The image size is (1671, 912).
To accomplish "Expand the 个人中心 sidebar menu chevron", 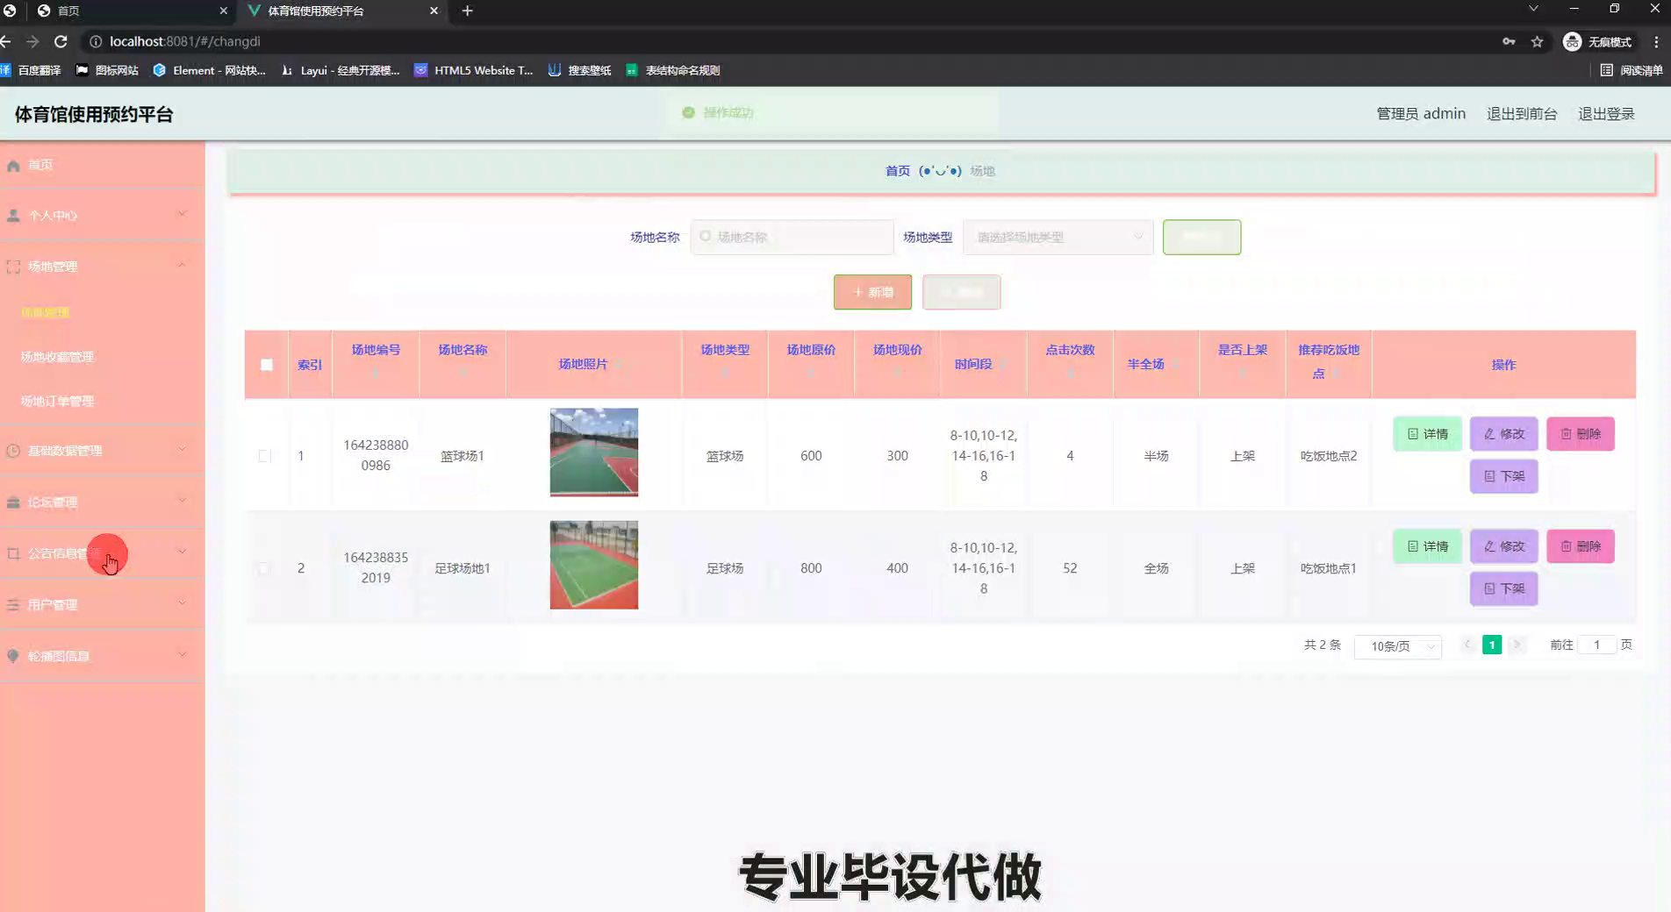I will tap(182, 214).
